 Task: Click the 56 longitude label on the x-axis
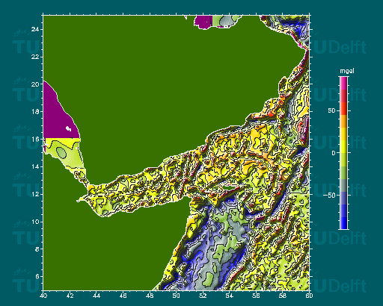tap(256, 296)
